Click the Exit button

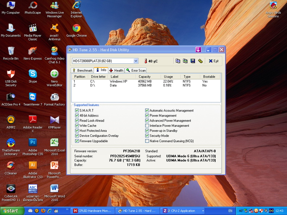(x=213, y=61)
